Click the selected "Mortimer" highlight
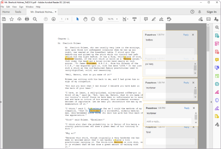Viewport: 221px width, 149px height. coord(95,111)
